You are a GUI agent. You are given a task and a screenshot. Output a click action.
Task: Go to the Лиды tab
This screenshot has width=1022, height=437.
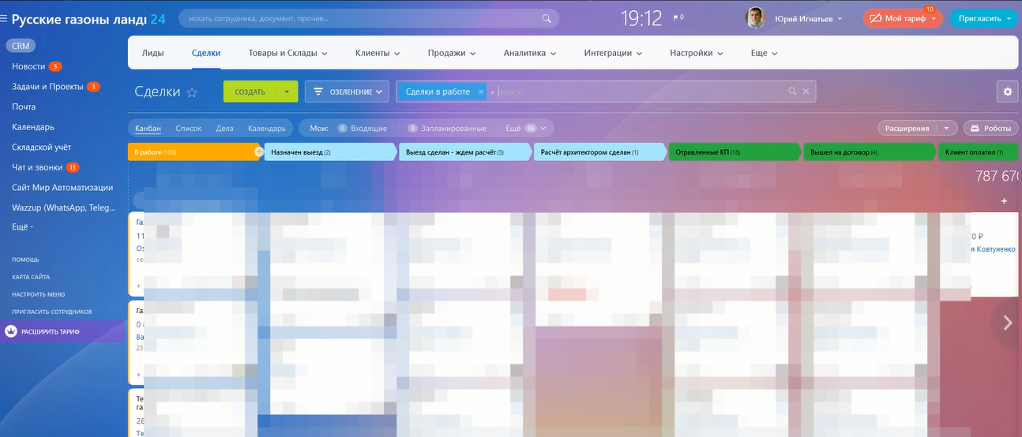[152, 53]
